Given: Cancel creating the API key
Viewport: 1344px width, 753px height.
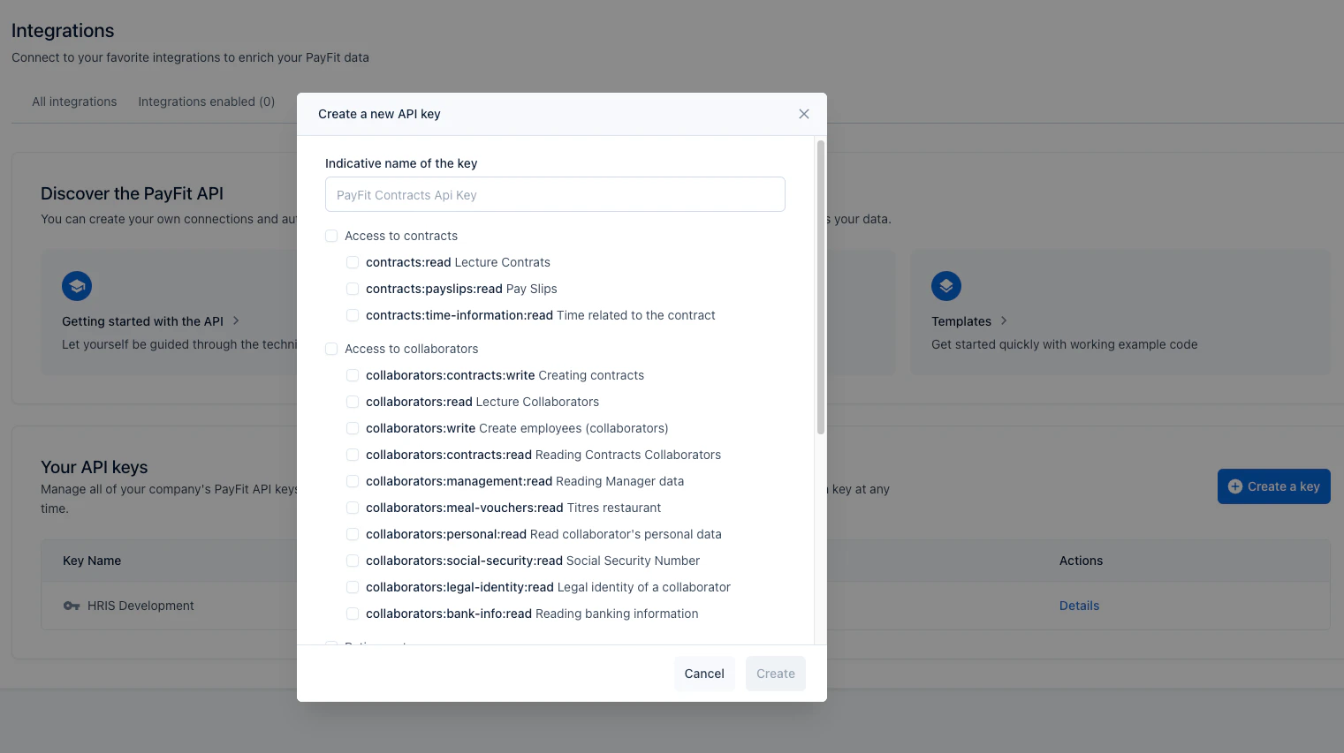Looking at the screenshot, I should pyautogui.click(x=704, y=673).
